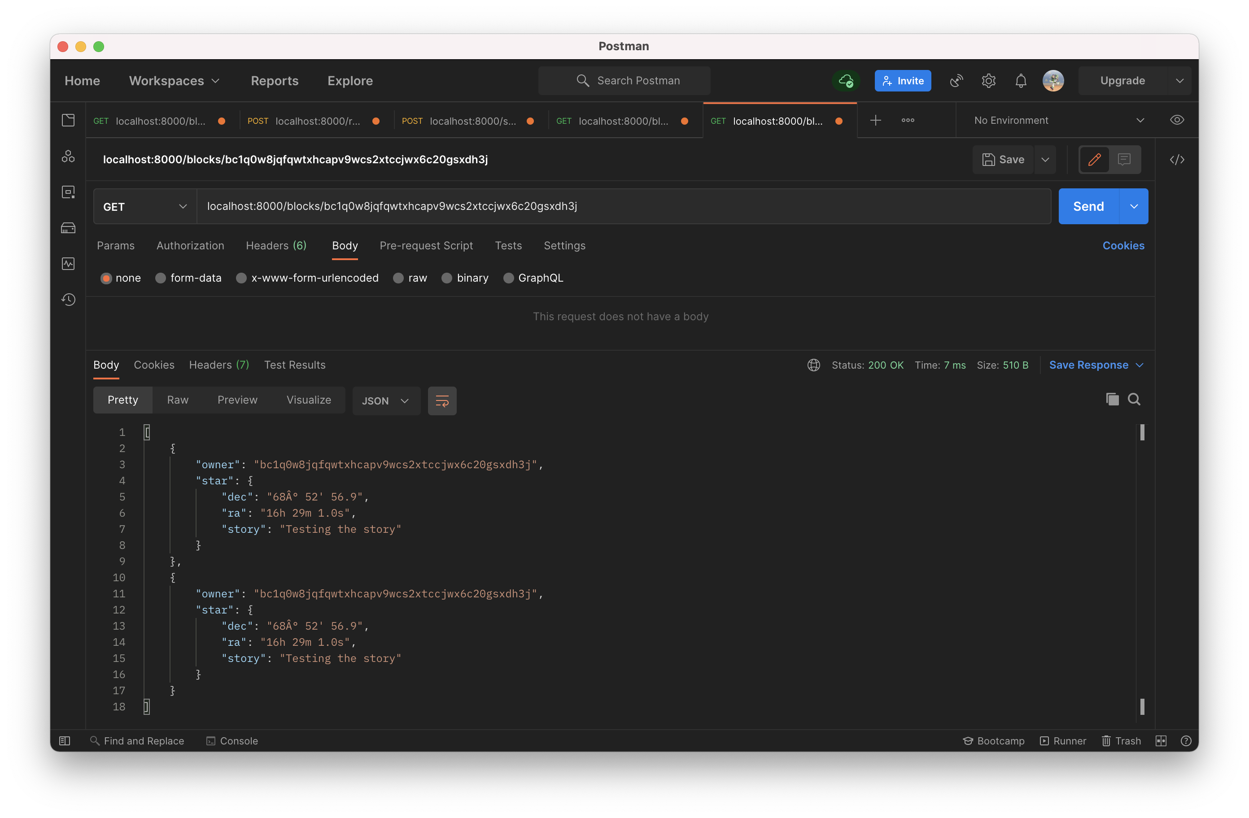This screenshot has height=818, width=1249.
Task: Switch to the Preview response view
Action: (x=237, y=399)
